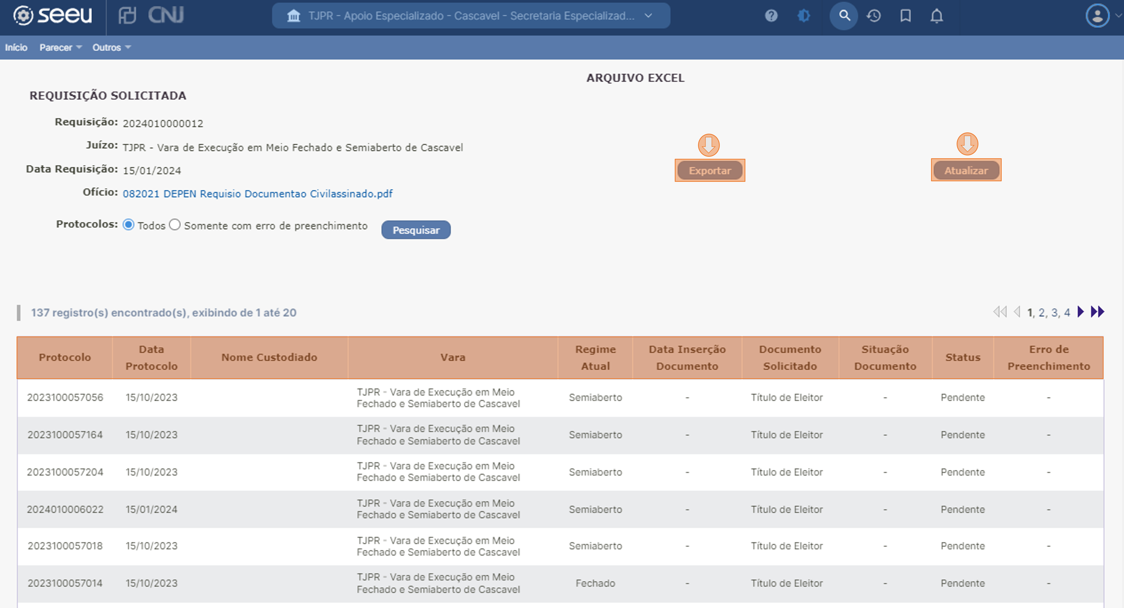This screenshot has height=608, width=1124.
Task: Click the Juízo value text
Action: 292,147
